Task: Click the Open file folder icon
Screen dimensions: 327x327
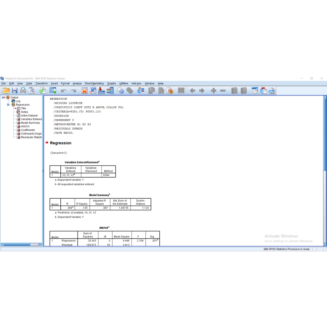Action: click(x=6, y=91)
